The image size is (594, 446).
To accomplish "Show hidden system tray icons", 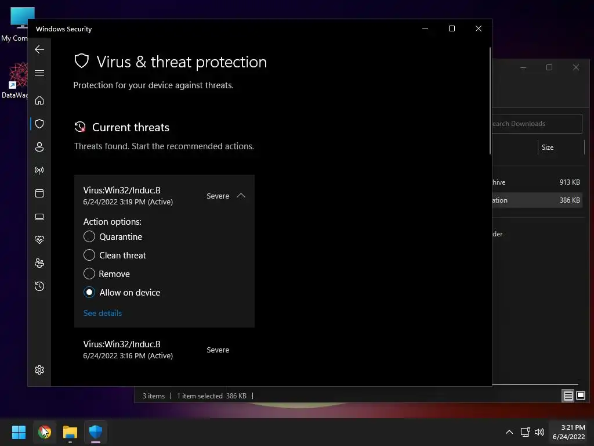I will (509, 432).
